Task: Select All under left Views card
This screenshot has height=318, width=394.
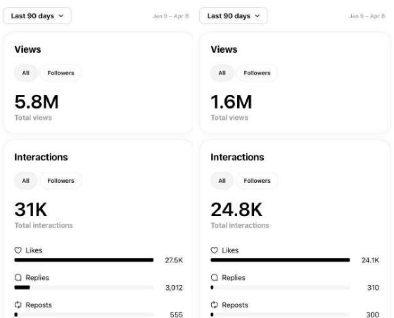Action: 25,73
